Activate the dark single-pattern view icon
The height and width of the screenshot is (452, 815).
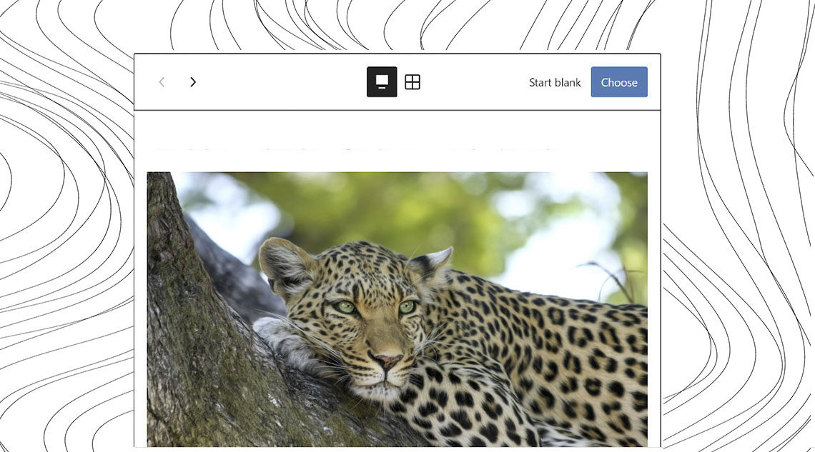382,82
